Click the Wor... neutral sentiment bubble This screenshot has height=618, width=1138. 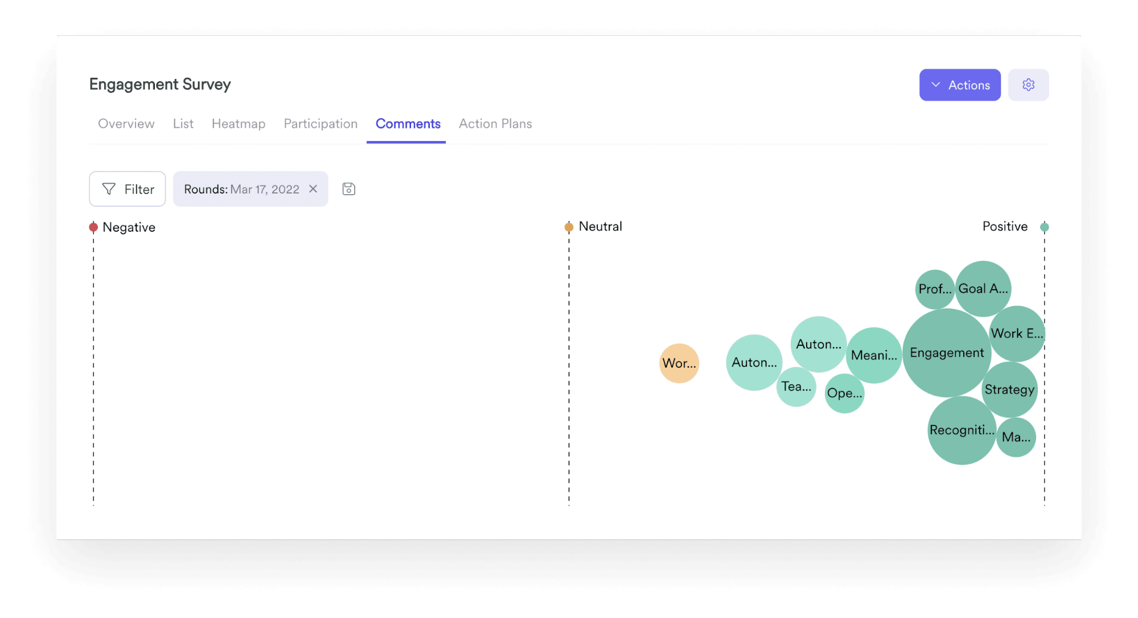coord(680,363)
